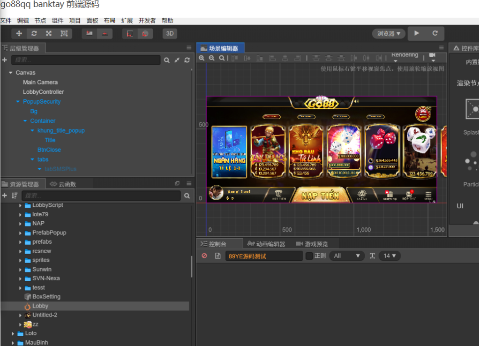Expand the PrefabPopup folder
This screenshot has height=346, width=480.
(20, 233)
